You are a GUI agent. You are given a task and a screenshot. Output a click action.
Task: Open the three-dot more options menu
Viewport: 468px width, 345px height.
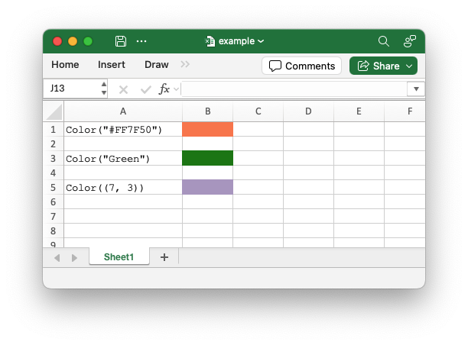[x=141, y=41]
